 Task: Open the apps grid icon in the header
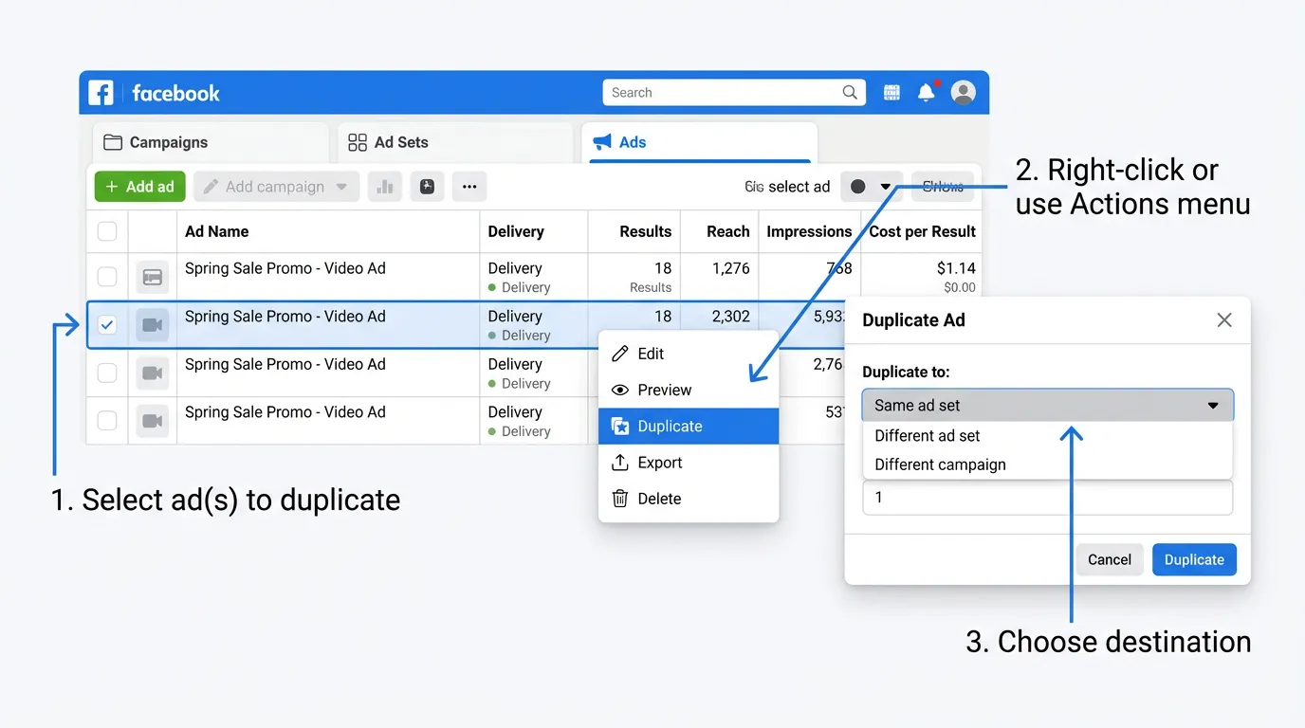pyautogui.click(x=891, y=92)
